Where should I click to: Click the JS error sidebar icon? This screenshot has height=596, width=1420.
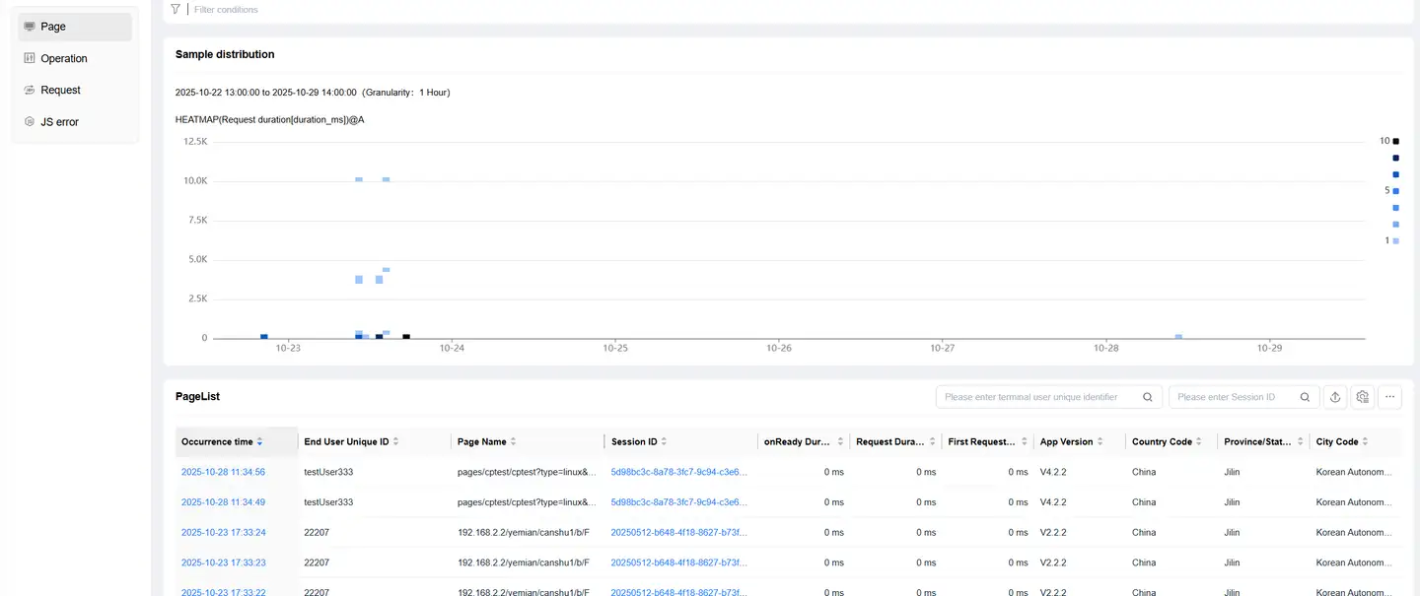click(30, 122)
